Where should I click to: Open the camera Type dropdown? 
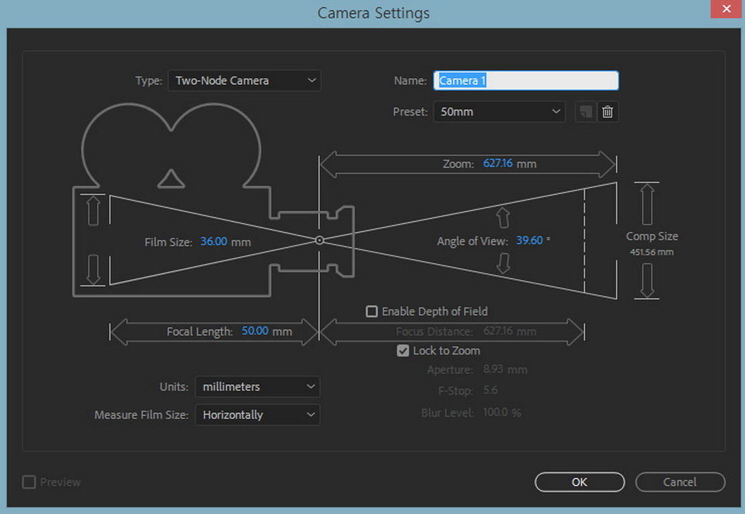[x=245, y=80]
